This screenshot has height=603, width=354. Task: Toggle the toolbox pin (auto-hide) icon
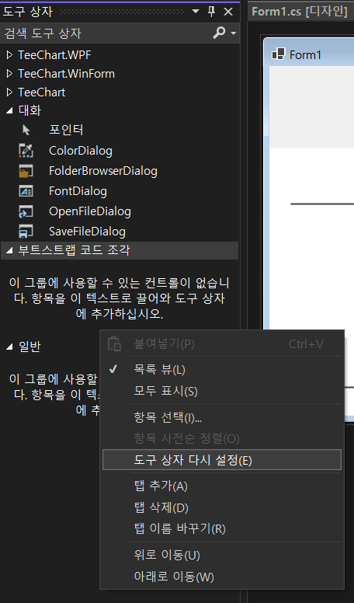pyautogui.click(x=211, y=12)
